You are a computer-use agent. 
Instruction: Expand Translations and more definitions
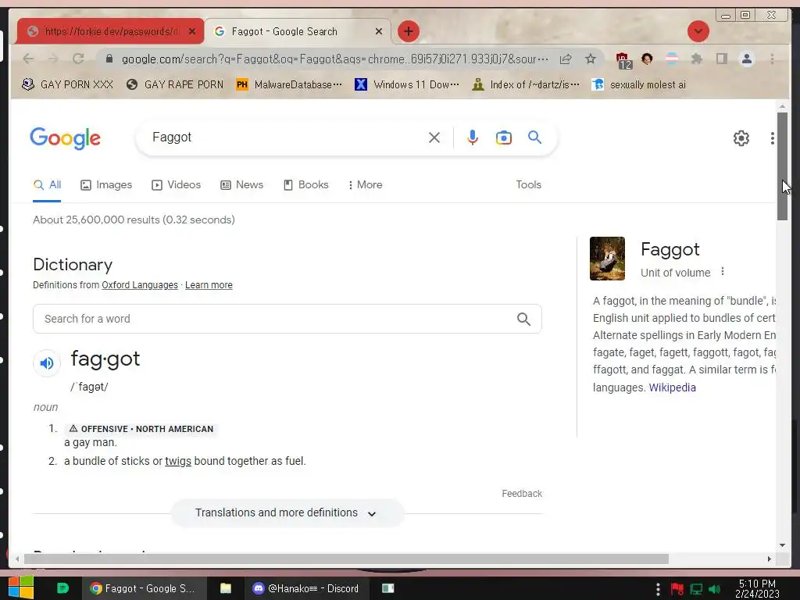coord(287,512)
